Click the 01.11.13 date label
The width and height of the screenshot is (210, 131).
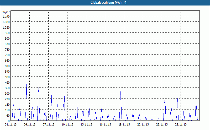click(x=11, y=125)
